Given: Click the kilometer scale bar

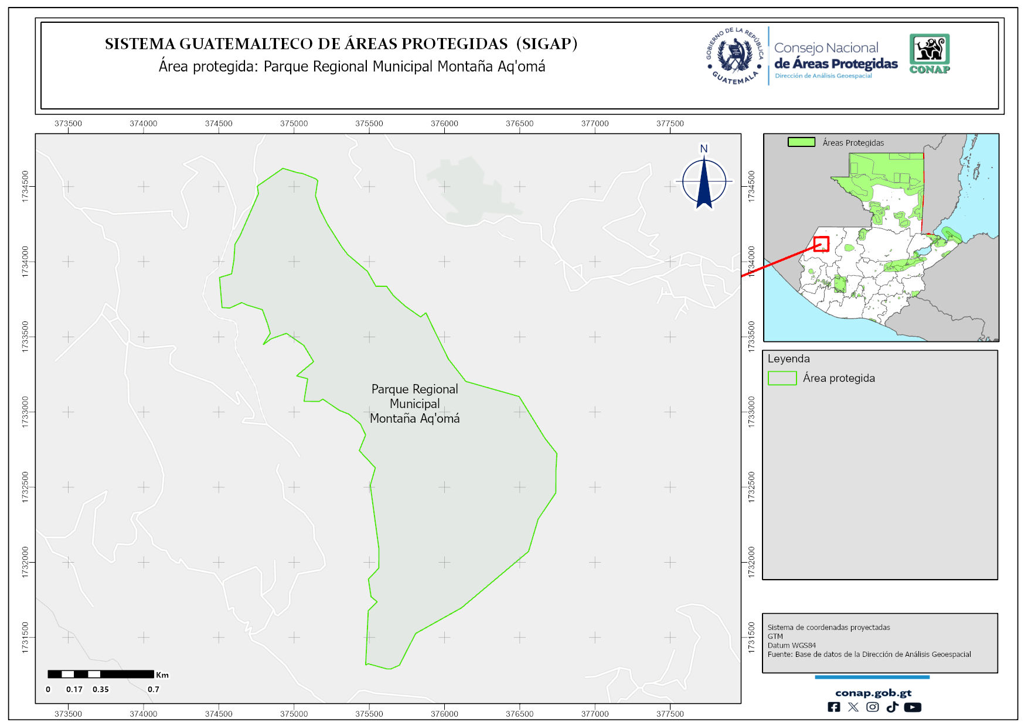Looking at the screenshot, I should tap(101, 674).
